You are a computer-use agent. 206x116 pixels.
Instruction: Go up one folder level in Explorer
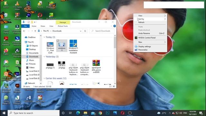(x=35, y=31)
